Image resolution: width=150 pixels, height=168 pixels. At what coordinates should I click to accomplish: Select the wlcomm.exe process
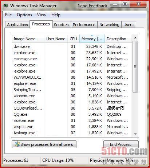pyautogui.click(x=72, y=96)
